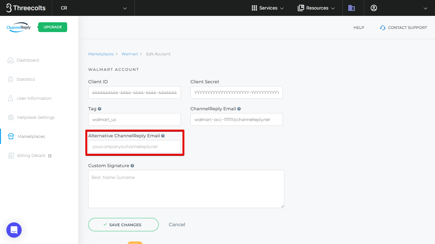
Task: Click the Marketplaces store icon
Action: pos(11,136)
